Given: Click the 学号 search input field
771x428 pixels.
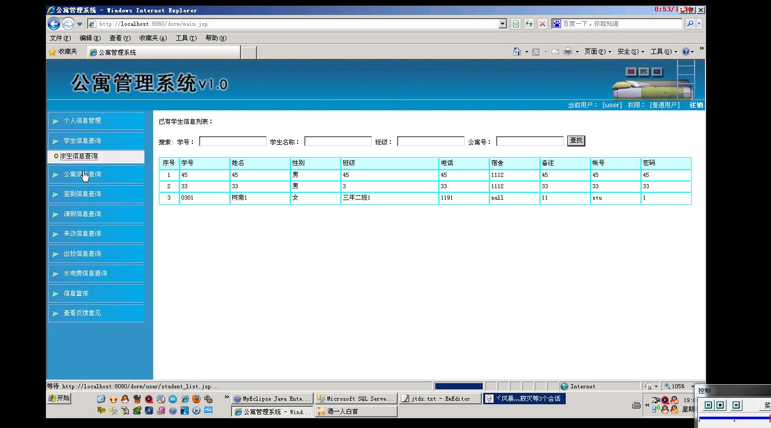Looking at the screenshot, I should pyautogui.click(x=233, y=141).
